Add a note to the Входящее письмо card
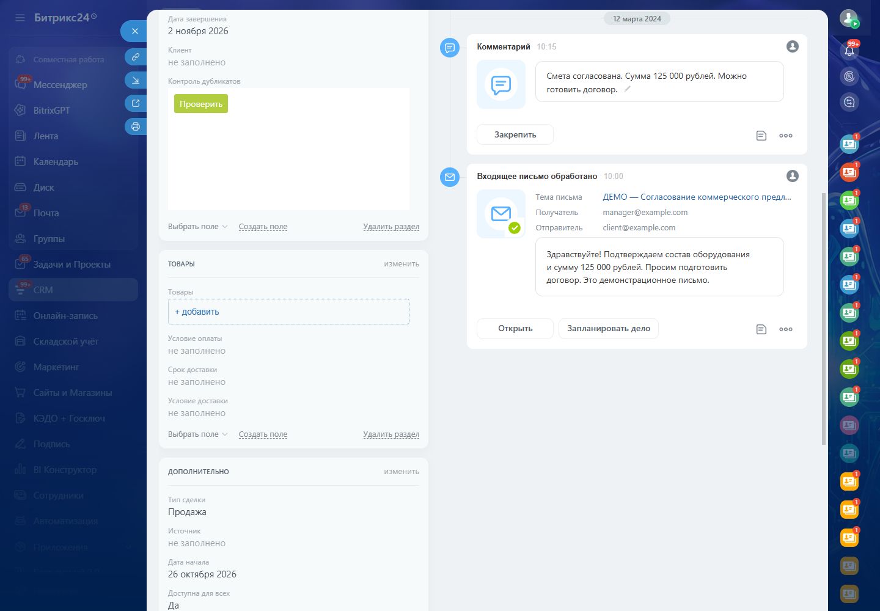Screen dimensions: 880x611 [x=761, y=329]
